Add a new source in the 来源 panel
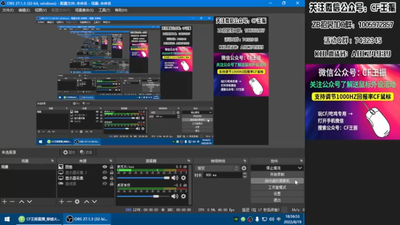This screenshot has width=400, height=225. point(61,201)
